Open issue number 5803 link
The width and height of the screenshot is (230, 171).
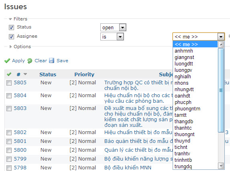click(20, 108)
